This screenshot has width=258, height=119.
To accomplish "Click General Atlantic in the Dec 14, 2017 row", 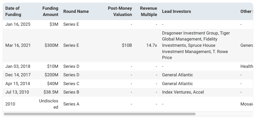I will [177, 75].
